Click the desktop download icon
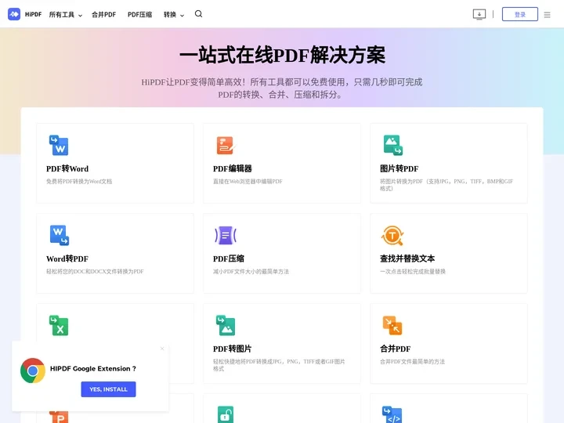The height and width of the screenshot is (423, 564). coord(479,14)
